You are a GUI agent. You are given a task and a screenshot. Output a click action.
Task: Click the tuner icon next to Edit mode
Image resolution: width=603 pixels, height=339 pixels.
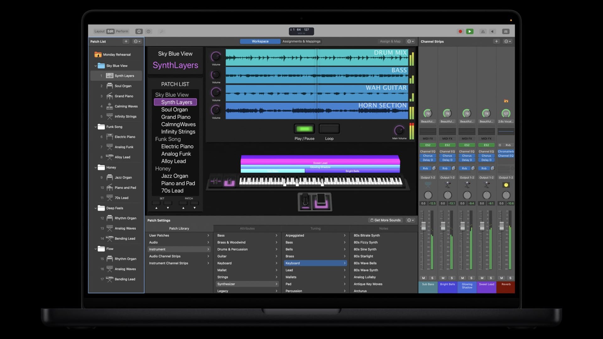[x=161, y=31]
